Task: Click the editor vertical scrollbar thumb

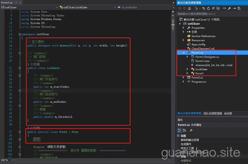Action: tap(173, 24)
